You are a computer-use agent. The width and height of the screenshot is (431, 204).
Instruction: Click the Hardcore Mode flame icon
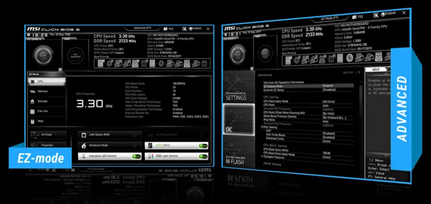pyautogui.click(x=84, y=145)
